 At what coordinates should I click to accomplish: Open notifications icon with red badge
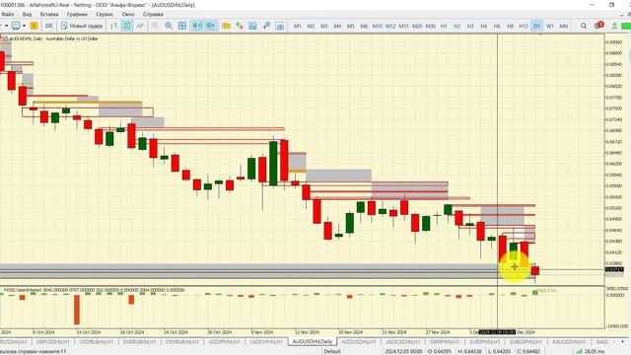(598, 26)
